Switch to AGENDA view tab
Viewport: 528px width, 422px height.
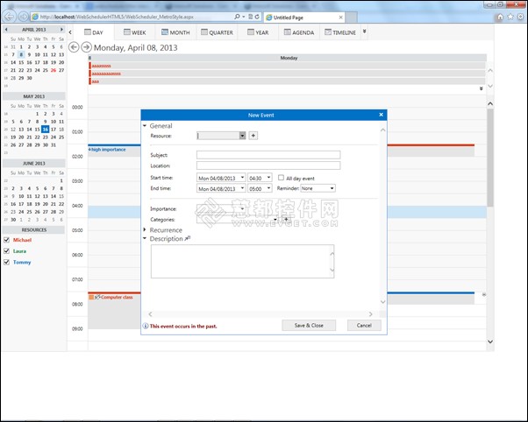[299, 32]
